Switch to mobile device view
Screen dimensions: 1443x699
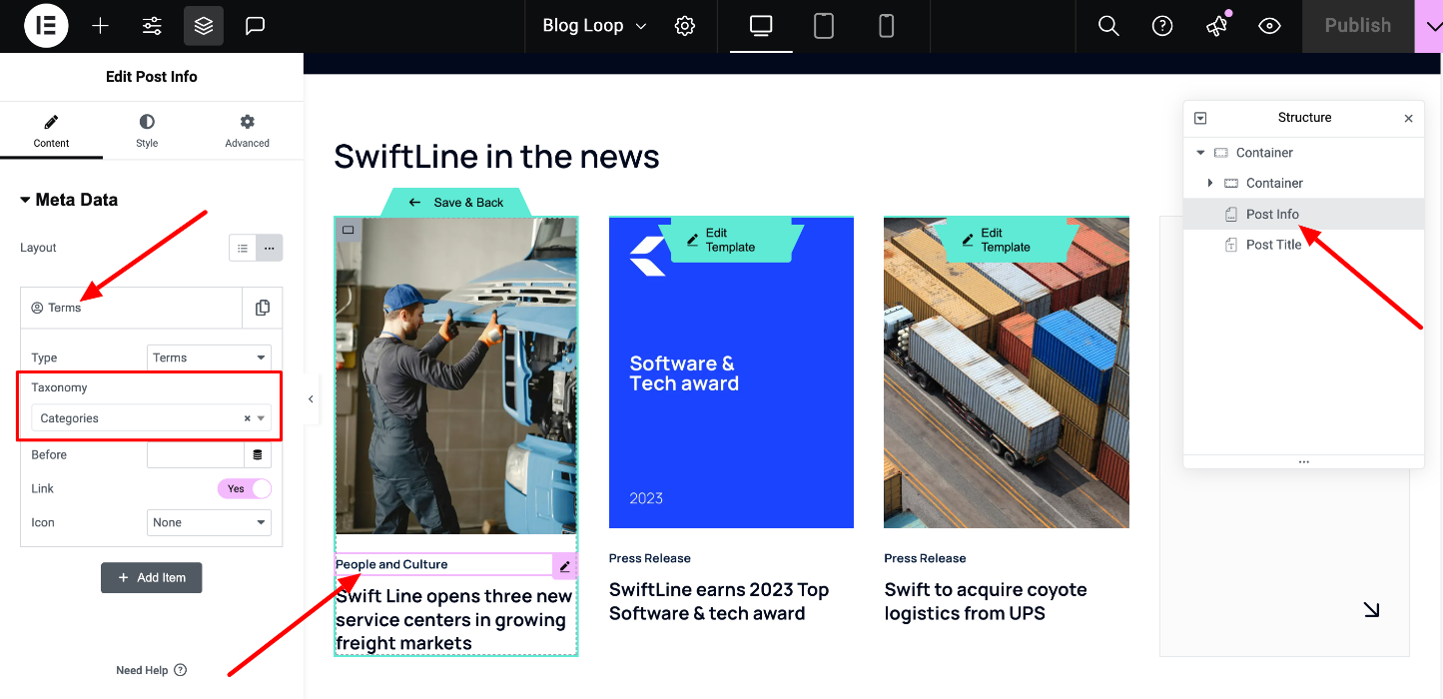pyautogui.click(x=886, y=26)
